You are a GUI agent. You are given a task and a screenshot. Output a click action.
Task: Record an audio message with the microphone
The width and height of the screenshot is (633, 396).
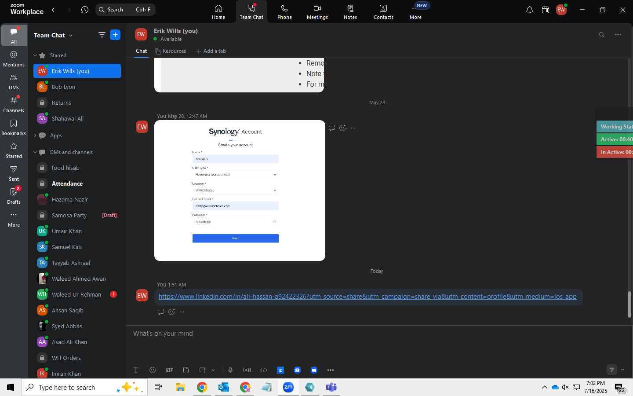(230, 370)
